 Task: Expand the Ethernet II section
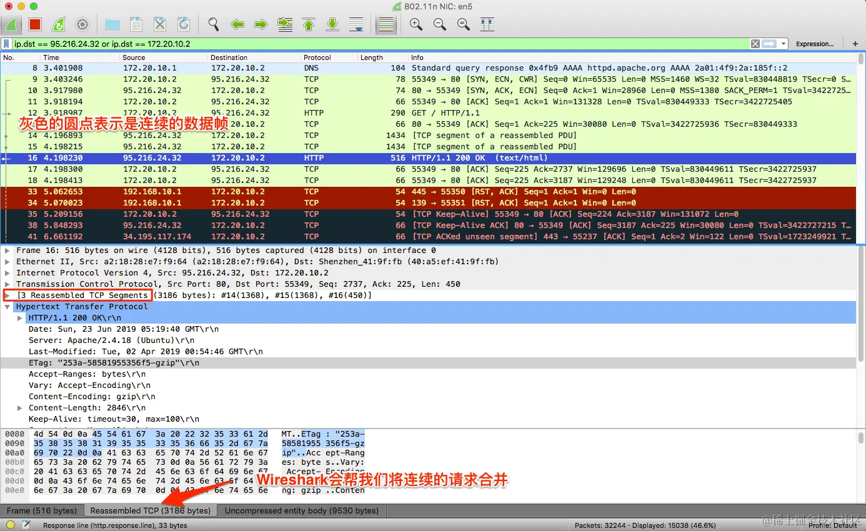[7, 262]
